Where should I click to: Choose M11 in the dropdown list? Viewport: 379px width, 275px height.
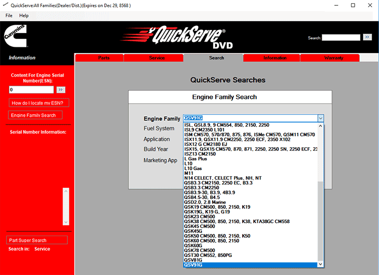(x=188, y=173)
